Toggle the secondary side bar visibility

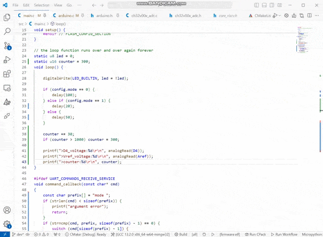tap(272, 5)
